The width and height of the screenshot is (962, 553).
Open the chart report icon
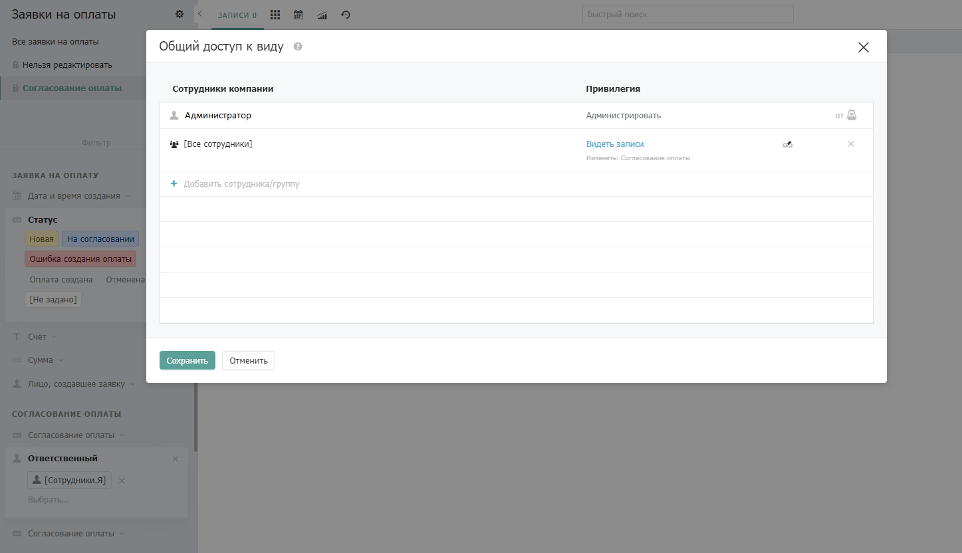(x=322, y=15)
